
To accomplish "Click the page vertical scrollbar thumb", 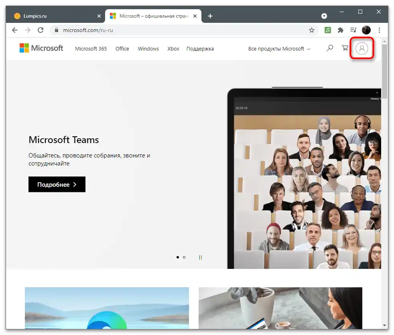I will pos(384,71).
